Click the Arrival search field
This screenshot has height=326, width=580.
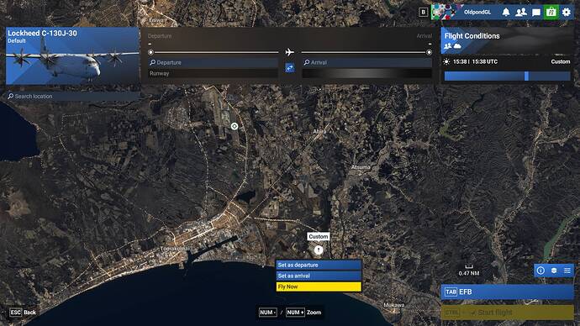[367, 62]
